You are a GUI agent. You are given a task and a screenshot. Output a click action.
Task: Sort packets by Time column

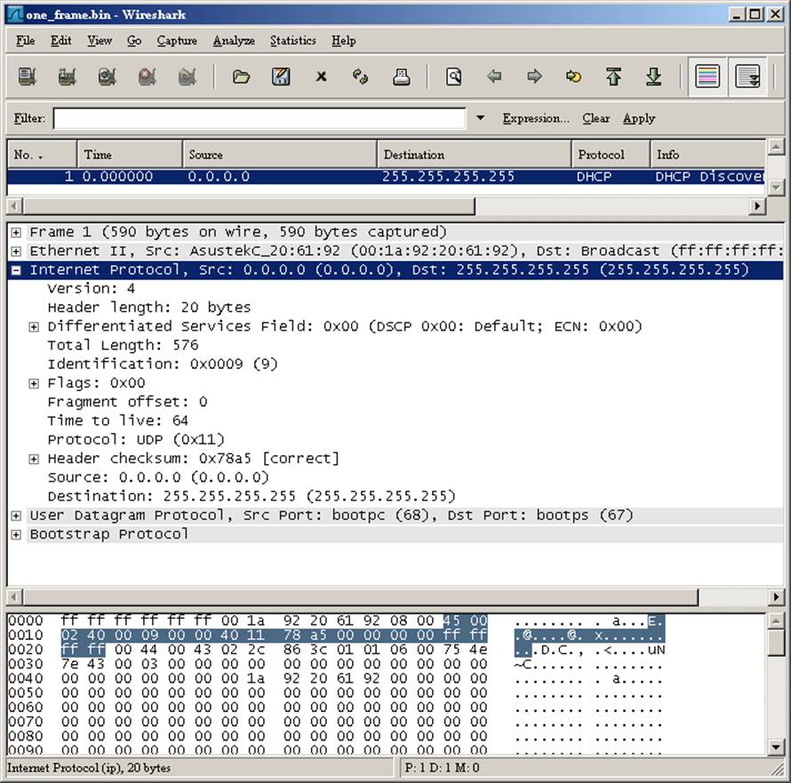(130, 155)
